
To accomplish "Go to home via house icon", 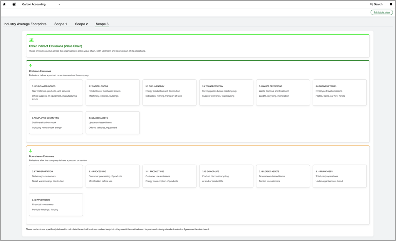I will (14, 4).
